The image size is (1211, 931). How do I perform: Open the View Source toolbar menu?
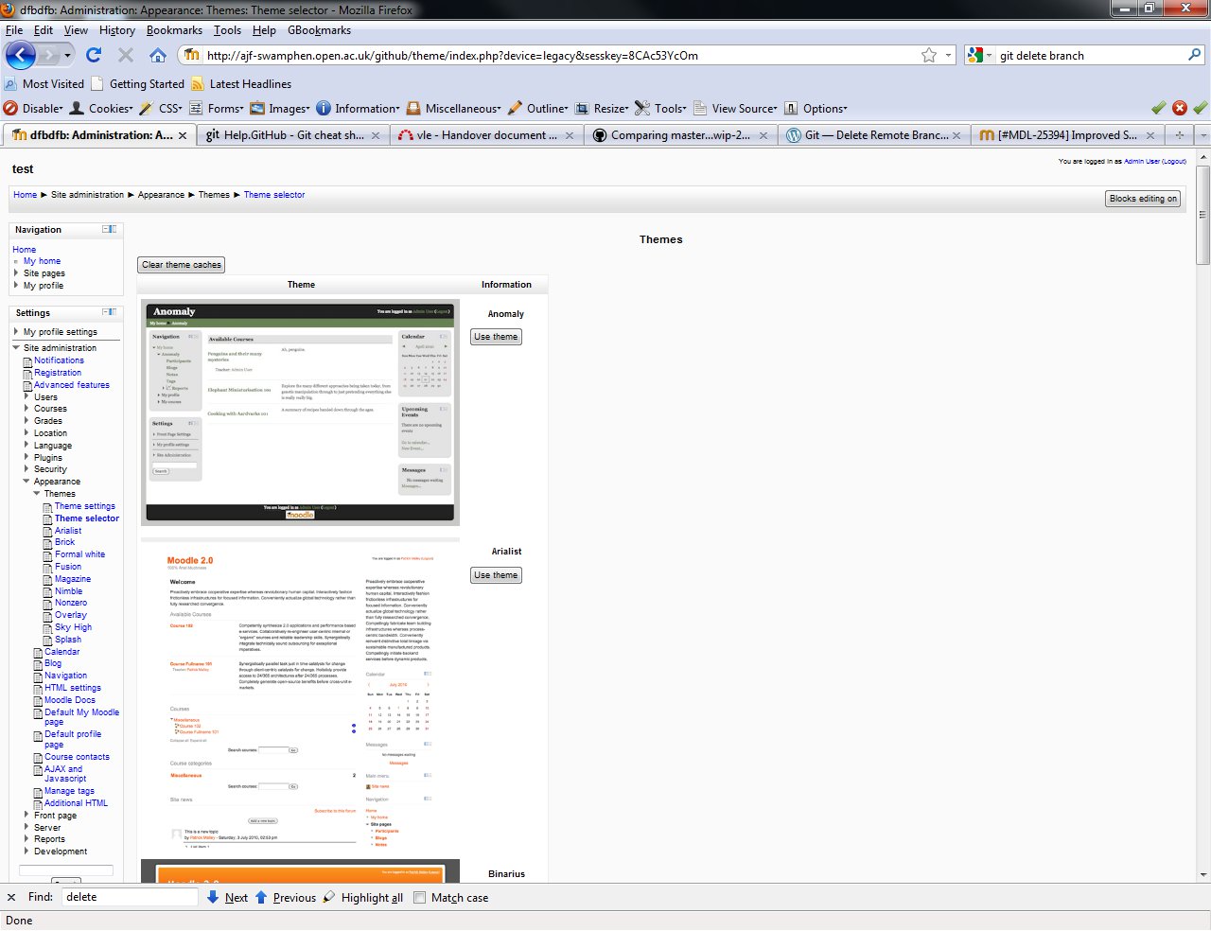pos(735,108)
